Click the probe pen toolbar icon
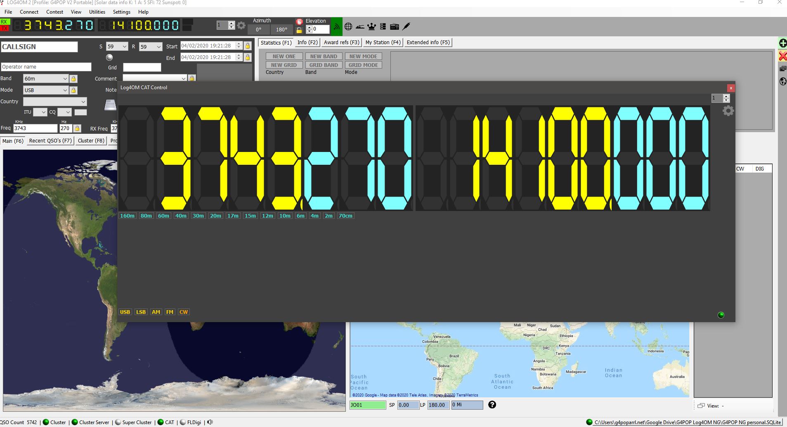 [x=406, y=27]
